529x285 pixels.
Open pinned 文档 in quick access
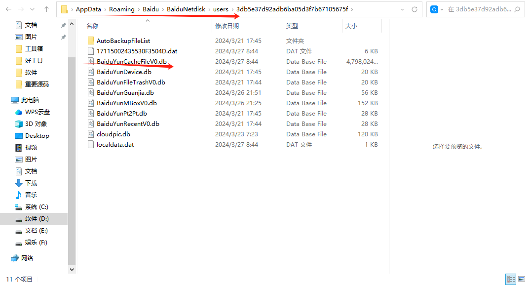tap(31, 25)
